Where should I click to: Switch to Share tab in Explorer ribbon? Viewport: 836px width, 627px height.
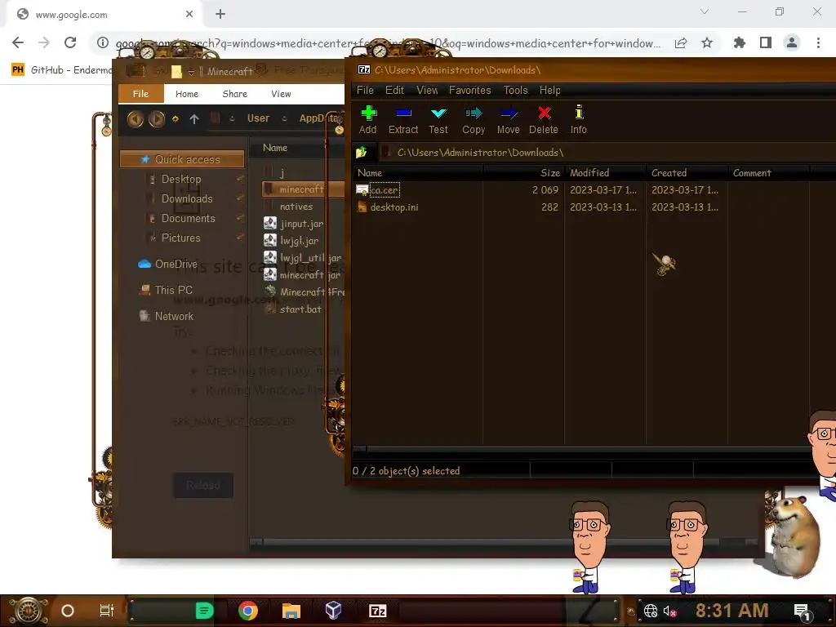pyautogui.click(x=234, y=94)
